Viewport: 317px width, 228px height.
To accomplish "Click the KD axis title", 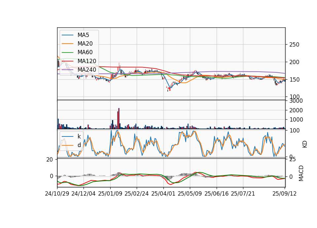I will (x=305, y=144).
